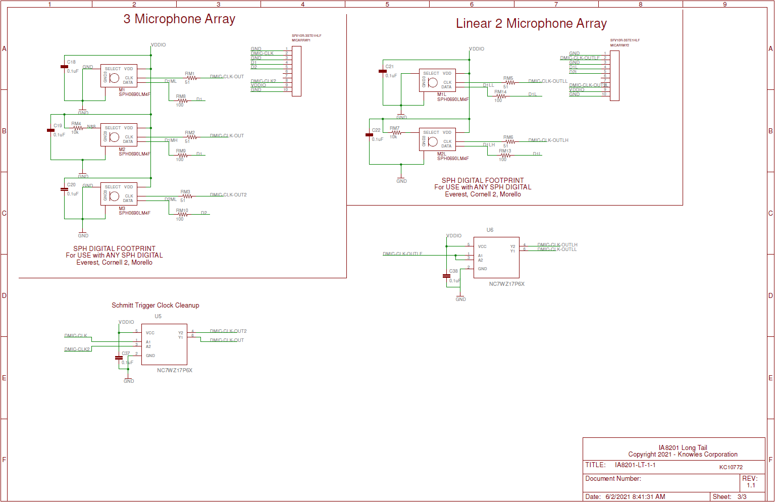Click the U6 NC7WZ17P6X buffer chip
The width and height of the screenshot is (776, 502).
pyautogui.click(x=496, y=258)
